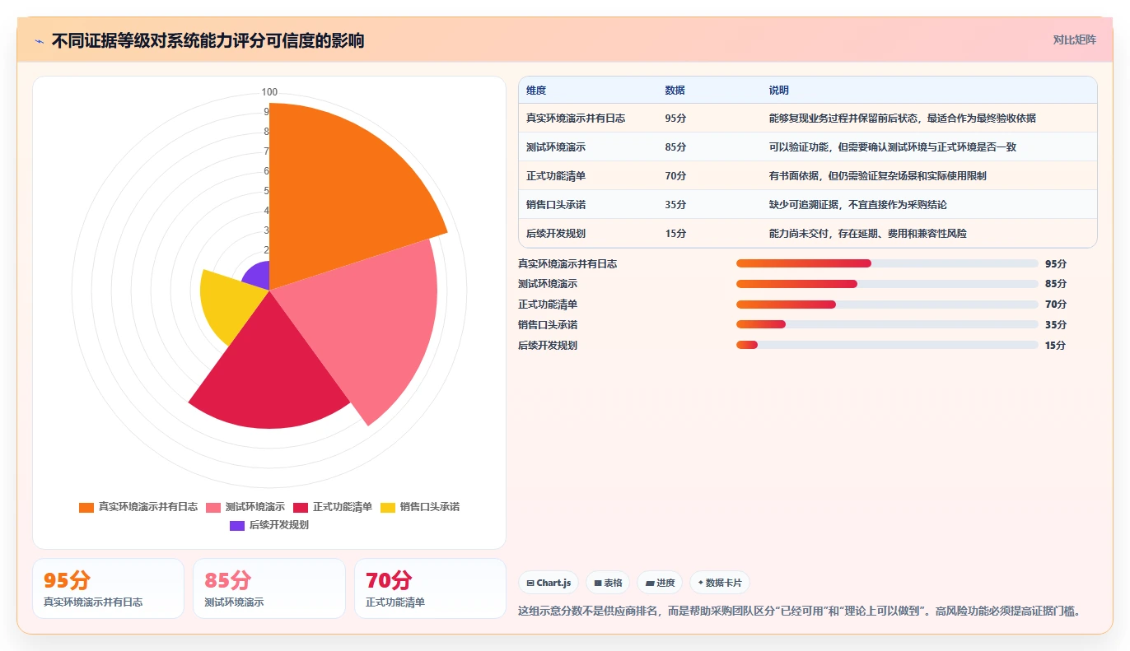Click the 35分 value in the table
Image resolution: width=1130 pixels, height=651 pixels.
pos(675,204)
